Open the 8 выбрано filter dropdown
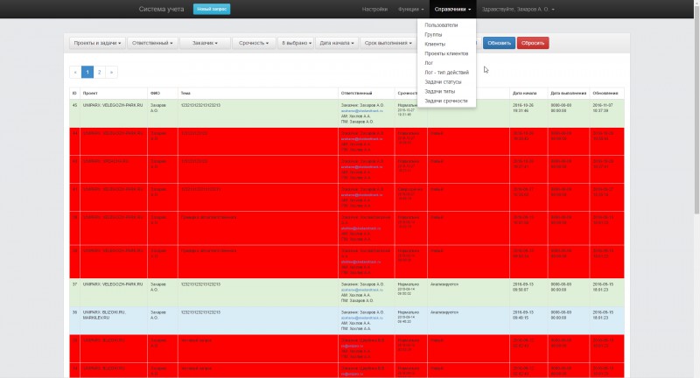700x378 pixels. click(296, 43)
